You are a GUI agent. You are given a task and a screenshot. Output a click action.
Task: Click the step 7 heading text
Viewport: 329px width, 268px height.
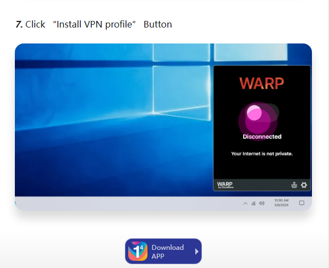pos(94,24)
